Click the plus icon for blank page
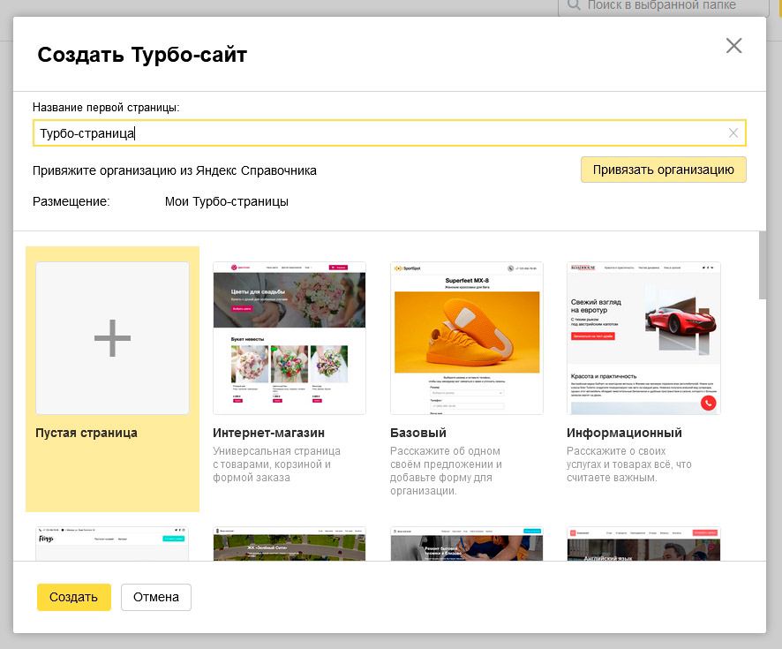The height and width of the screenshot is (649, 782). click(112, 338)
